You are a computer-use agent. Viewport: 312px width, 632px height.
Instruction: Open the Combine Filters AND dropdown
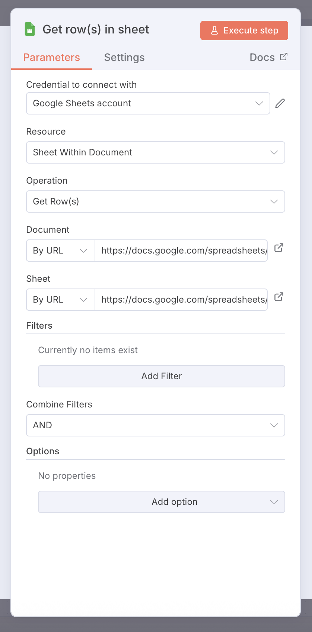(156, 425)
